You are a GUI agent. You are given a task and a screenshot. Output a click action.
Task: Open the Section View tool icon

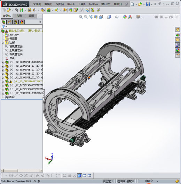(x=96, y=17)
